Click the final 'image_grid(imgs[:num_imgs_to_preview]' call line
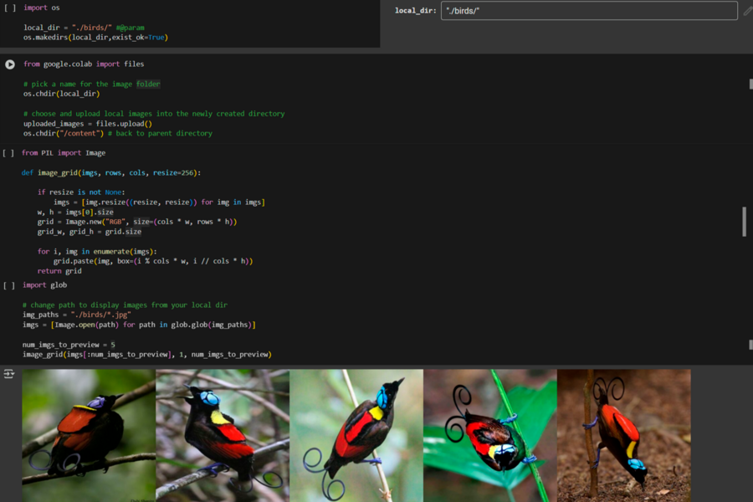Image resolution: width=753 pixels, height=502 pixels. coord(147,355)
